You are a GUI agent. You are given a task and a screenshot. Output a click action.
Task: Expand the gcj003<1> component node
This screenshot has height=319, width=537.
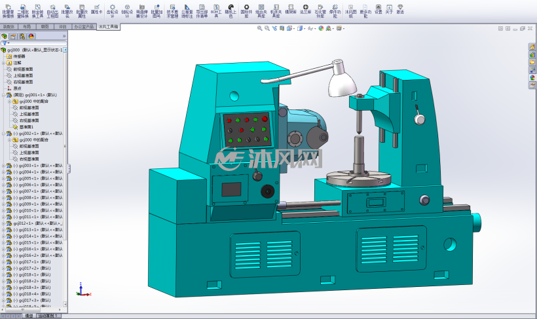click(x=4, y=166)
